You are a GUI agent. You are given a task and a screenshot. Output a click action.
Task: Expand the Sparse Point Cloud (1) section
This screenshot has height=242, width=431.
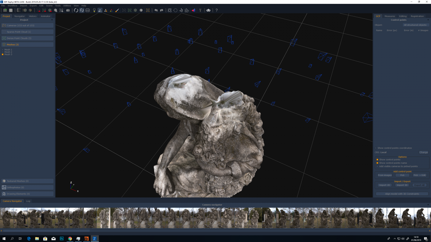(28, 32)
